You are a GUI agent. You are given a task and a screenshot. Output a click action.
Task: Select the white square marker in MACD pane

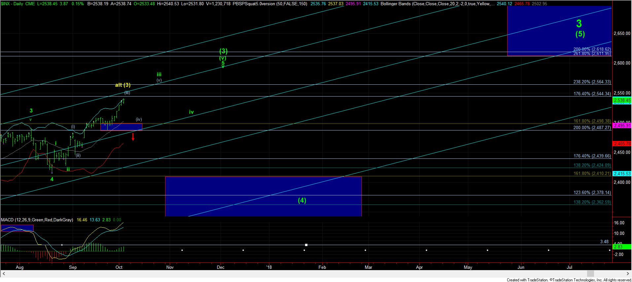(306, 245)
